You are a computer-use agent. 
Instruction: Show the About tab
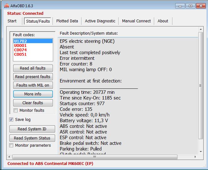click(x=163, y=21)
